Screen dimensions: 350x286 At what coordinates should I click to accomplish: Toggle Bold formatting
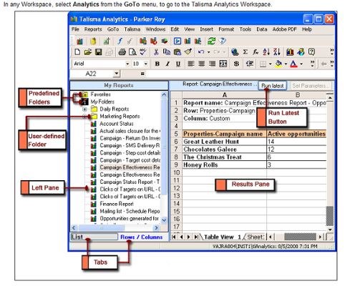point(157,64)
